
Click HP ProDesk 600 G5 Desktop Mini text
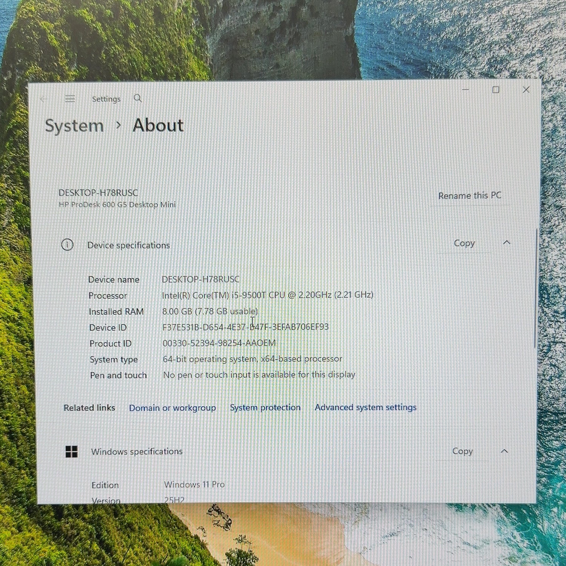117,205
